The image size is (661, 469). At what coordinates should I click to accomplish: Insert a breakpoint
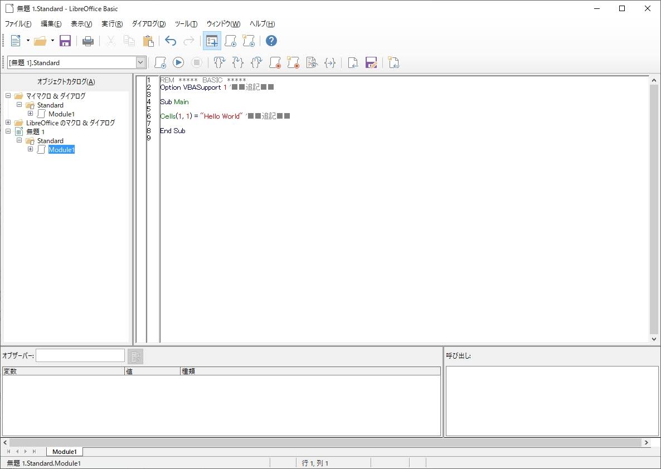pos(274,62)
